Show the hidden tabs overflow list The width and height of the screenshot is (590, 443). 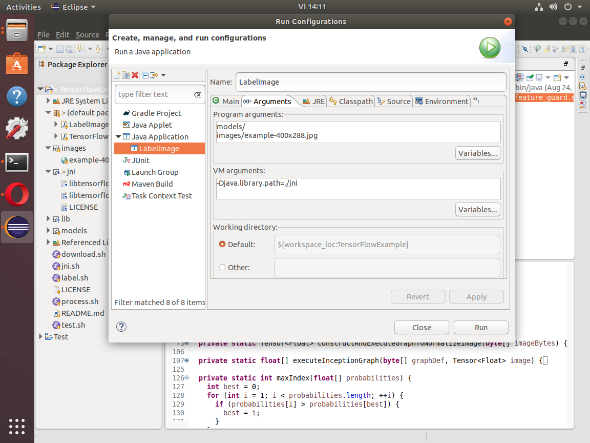pos(476,100)
